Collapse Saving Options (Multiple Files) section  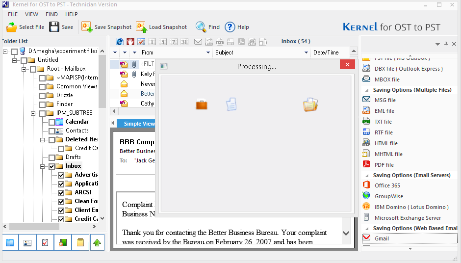(367, 90)
